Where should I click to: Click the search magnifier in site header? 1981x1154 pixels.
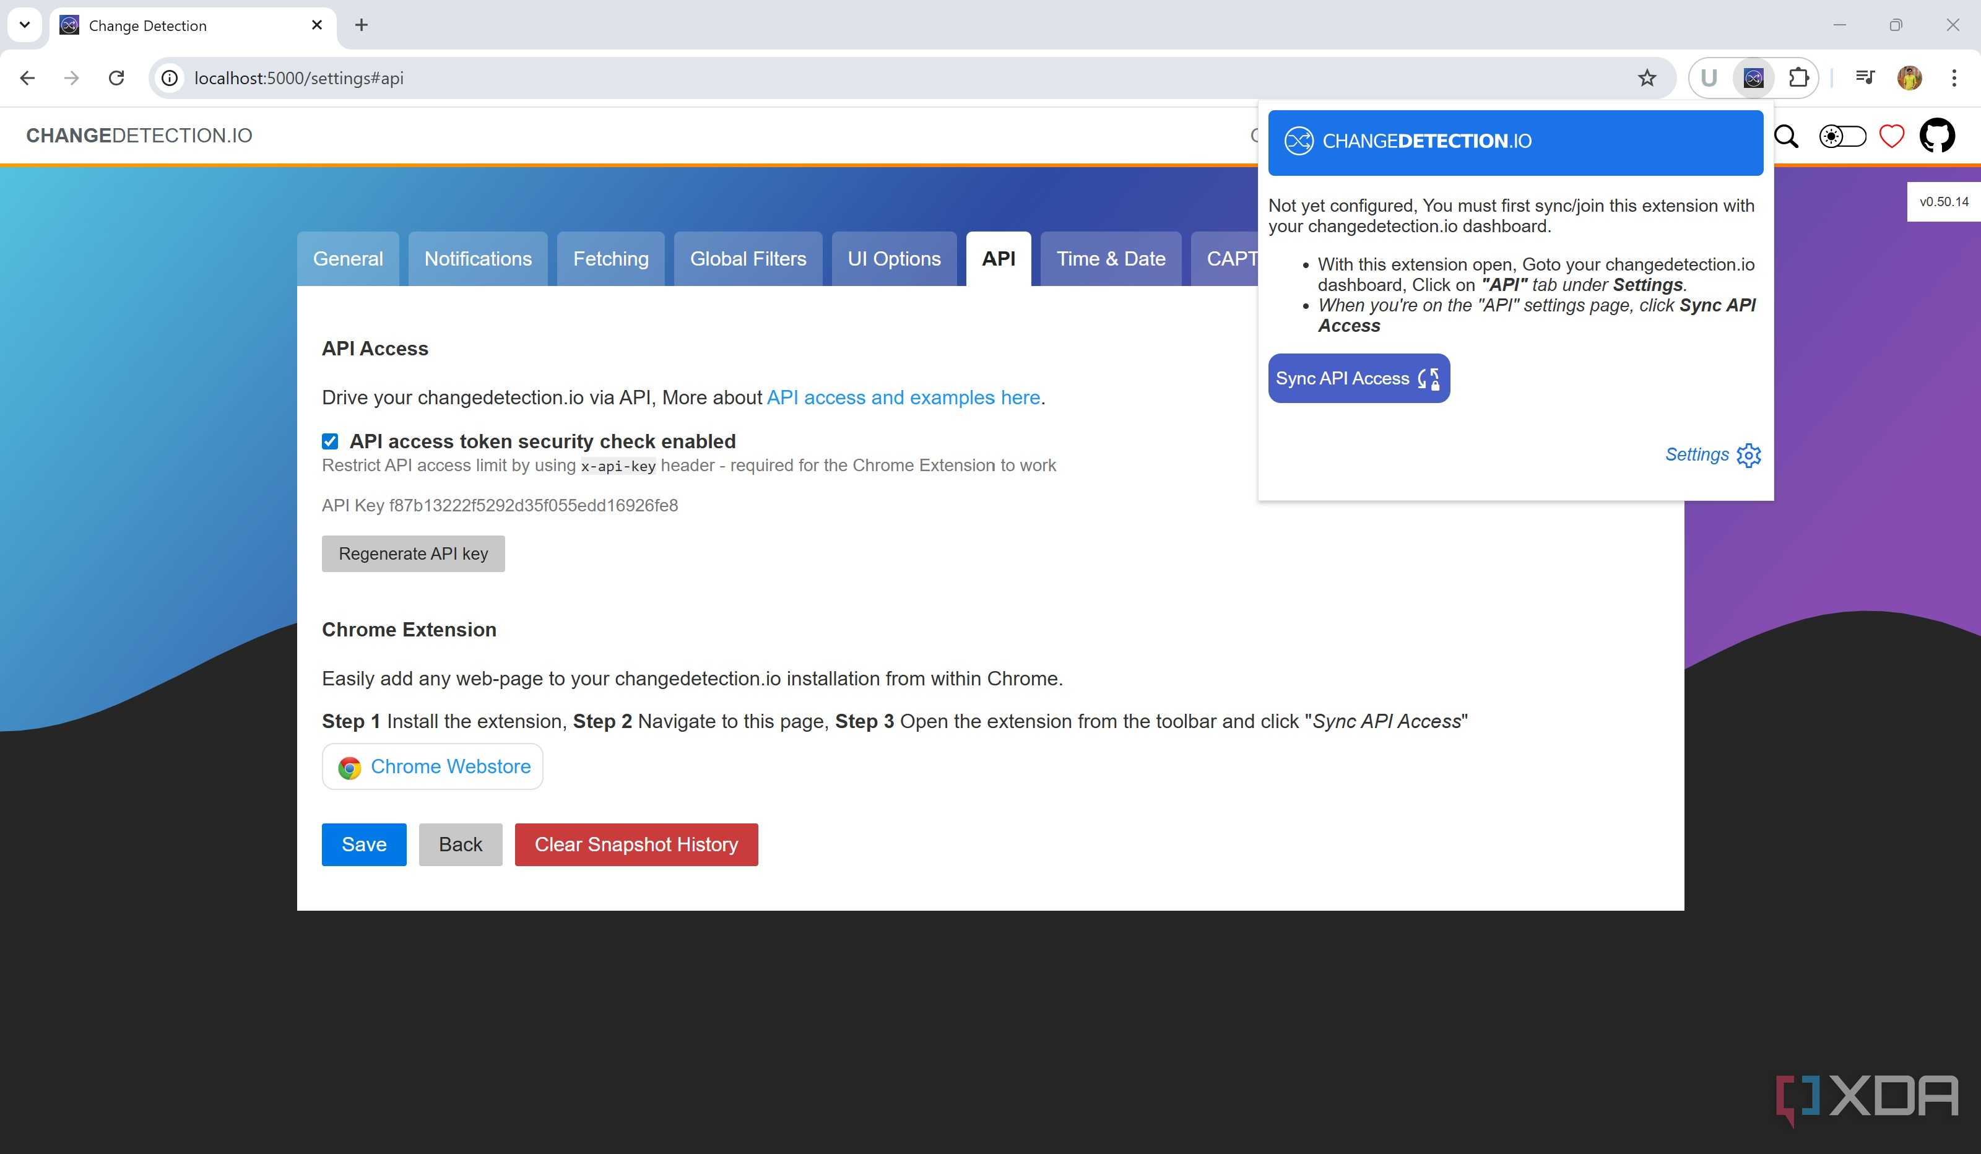[1786, 137]
